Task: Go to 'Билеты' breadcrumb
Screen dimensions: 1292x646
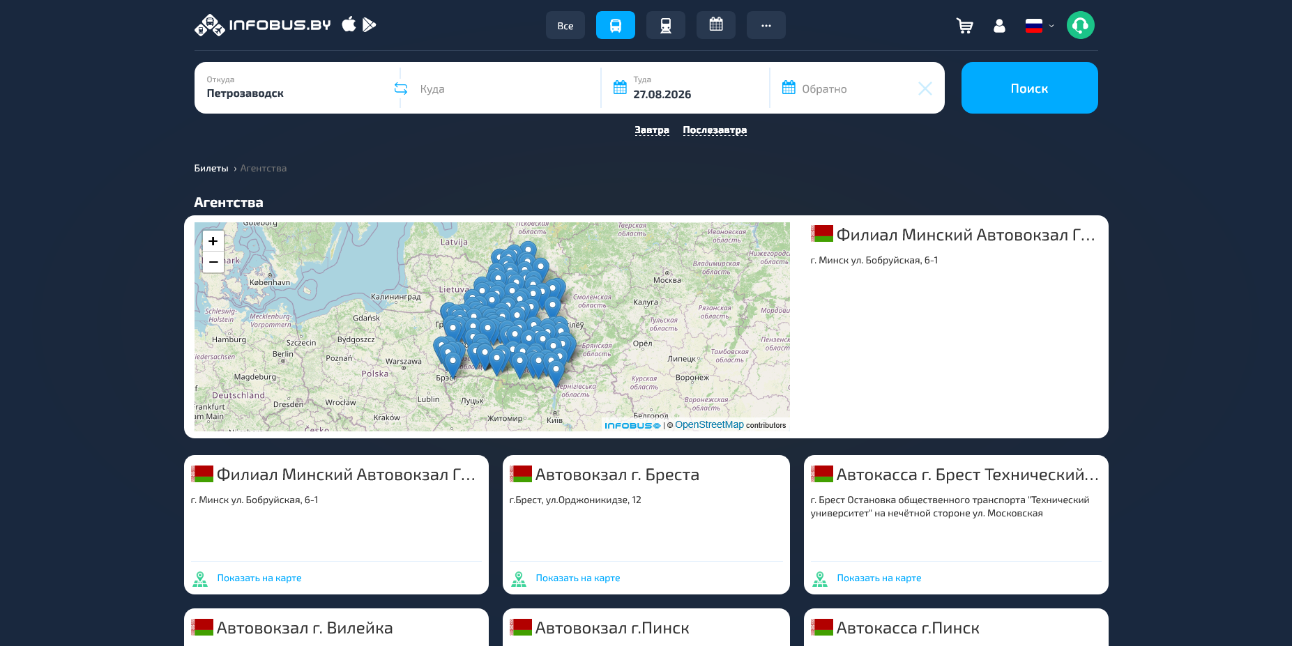Action: 211,168
